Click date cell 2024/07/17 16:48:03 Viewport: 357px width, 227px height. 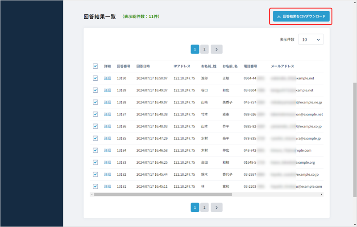click(x=152, y=126)
